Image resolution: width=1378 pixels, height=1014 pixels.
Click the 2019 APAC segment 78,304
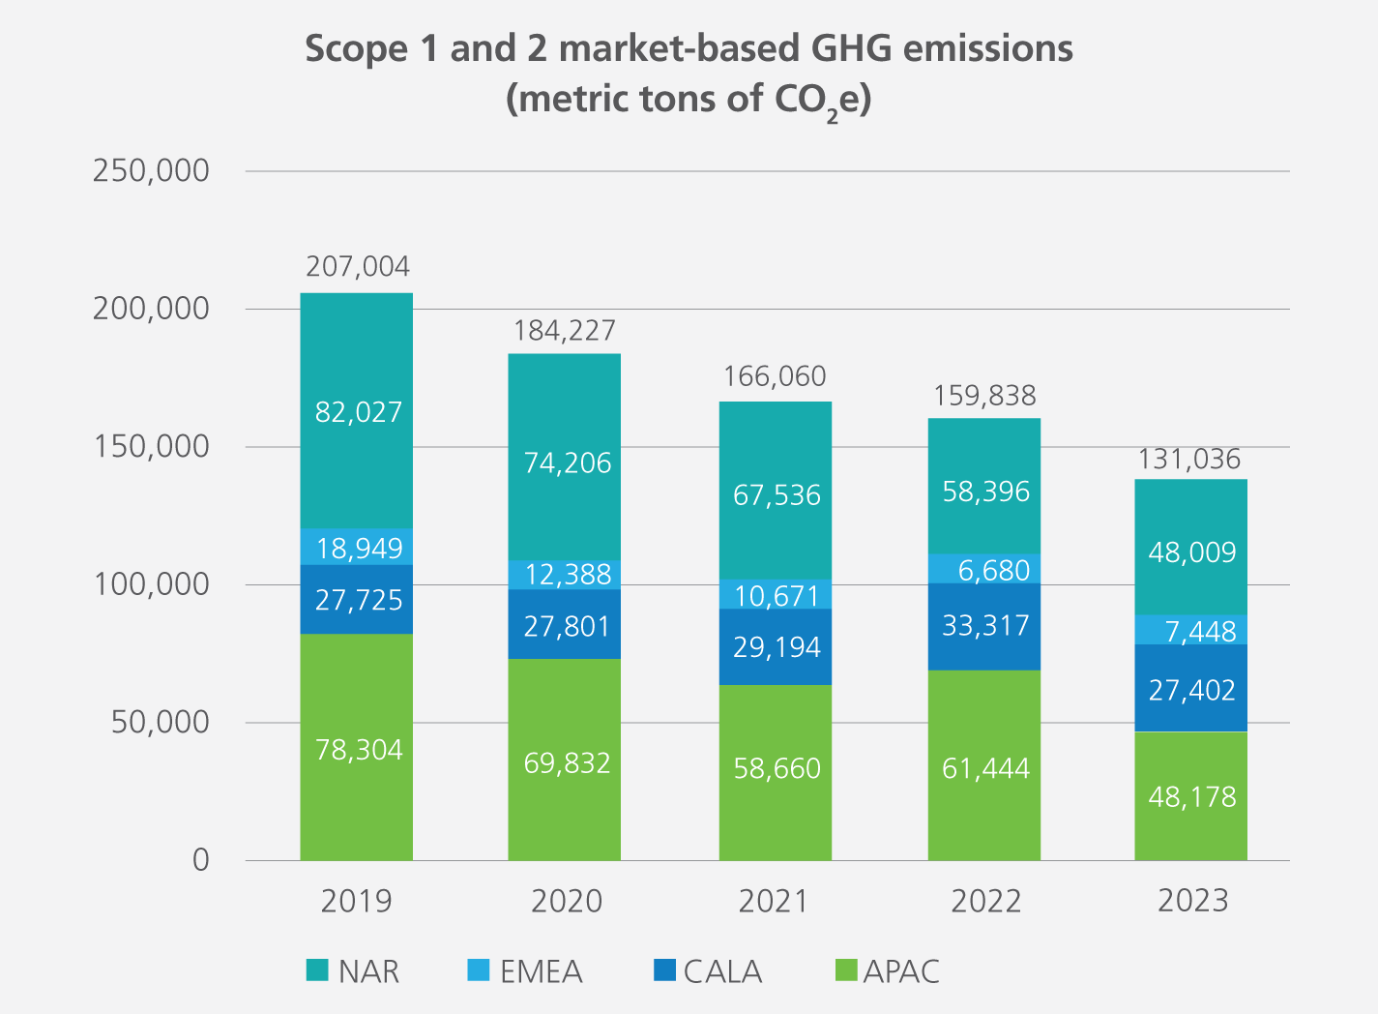coord(357,747)
